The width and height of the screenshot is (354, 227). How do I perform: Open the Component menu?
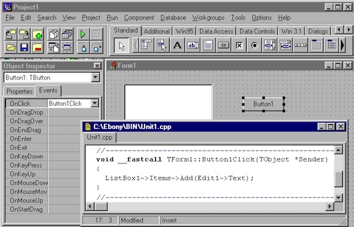[x=139, y=18]
